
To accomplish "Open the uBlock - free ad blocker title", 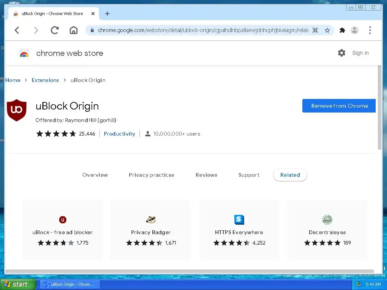I will (62, 232).
